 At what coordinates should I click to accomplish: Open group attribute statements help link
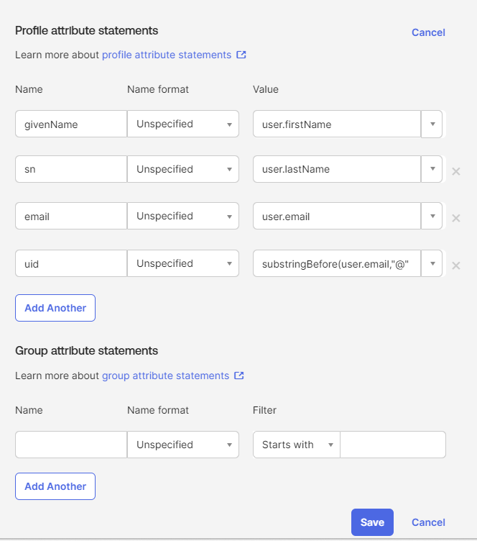click(x=166, y=376)
